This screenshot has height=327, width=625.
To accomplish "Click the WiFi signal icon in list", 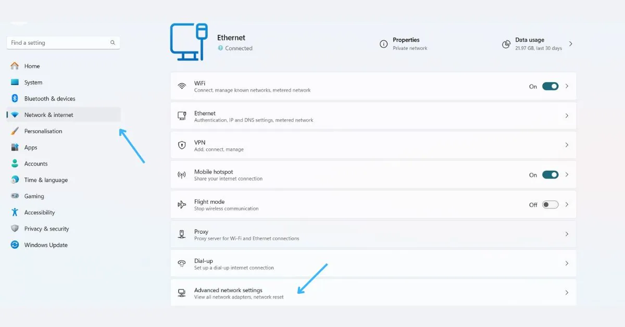I will (182, 86).
